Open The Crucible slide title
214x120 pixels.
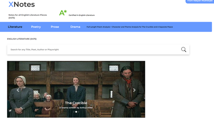tap(76, 103)
